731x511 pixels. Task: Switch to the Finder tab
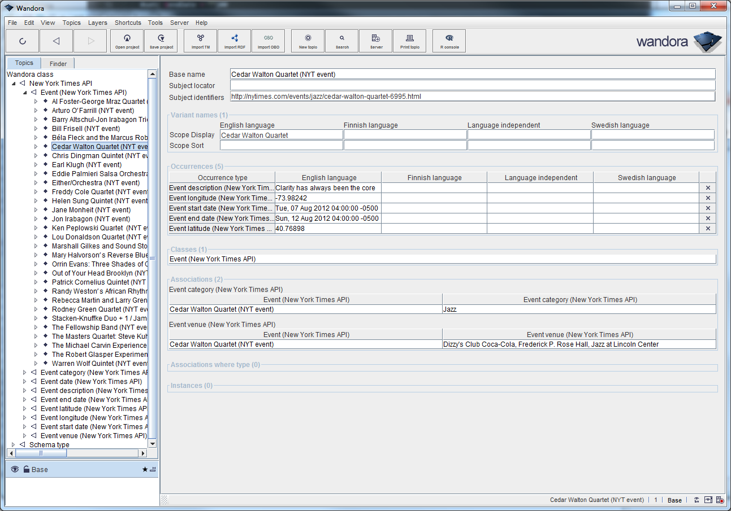click(x=58, y=64)
